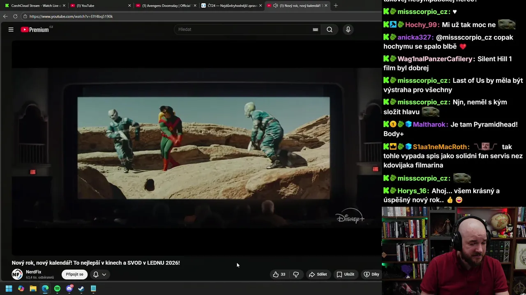This screenshot has height=295, width=526.
Task: Click username Wag1nalPanzerCafilery in chat
Action: coord(435,59)
